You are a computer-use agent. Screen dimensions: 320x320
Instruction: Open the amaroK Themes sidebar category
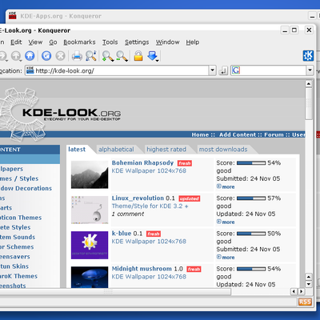[18, 276]
